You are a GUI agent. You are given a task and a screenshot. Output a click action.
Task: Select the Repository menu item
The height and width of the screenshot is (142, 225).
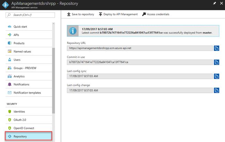pos(28,136)
